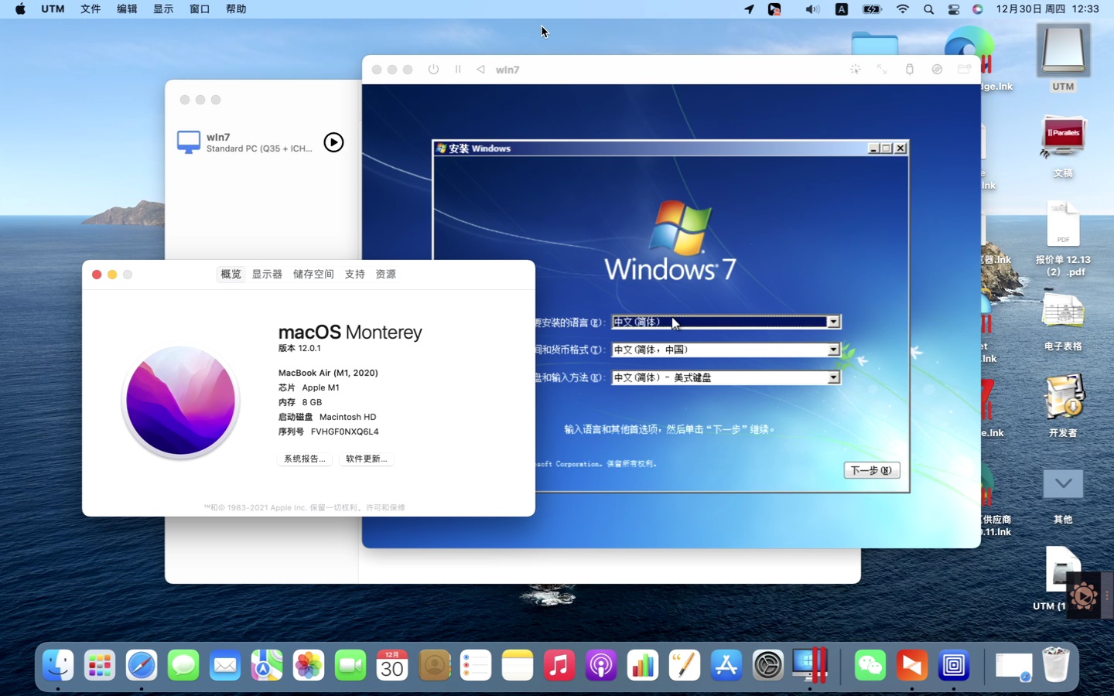Expand the time and currency format dropdown
Viewport: 1114px width, 696px height.
[x=833, y=350]
